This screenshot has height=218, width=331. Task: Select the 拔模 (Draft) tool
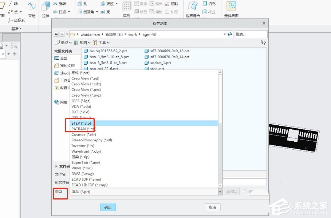[x=107, y=4]
